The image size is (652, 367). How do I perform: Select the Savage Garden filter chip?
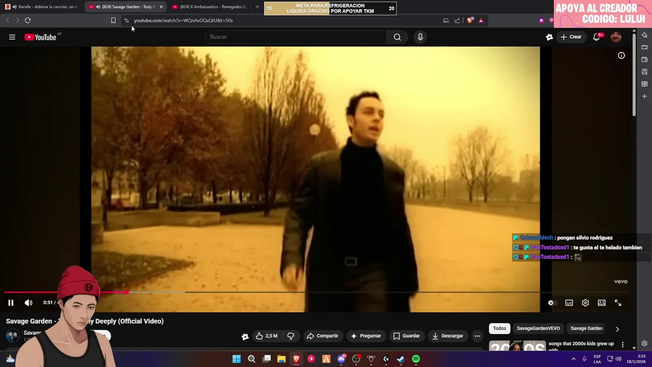click(x=586, y=328)
